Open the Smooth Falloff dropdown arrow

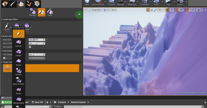31,27
